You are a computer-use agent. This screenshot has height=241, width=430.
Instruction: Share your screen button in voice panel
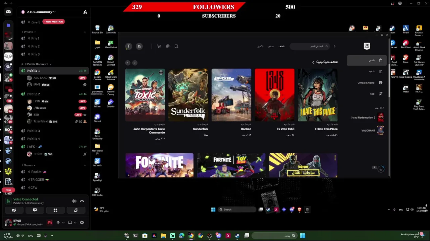[x=35, y=210]
